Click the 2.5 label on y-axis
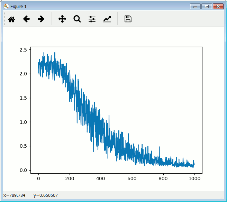Screen dimensions: 227x202 (x=23, y=50)
